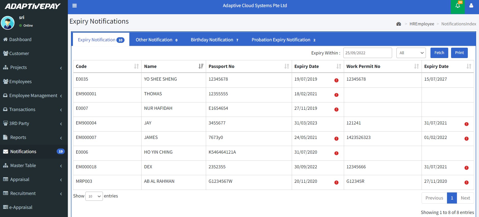The width and height of the screenshot is (479, 217).
Task: Open Employees in the sidebar
Action: pos(34,82)
